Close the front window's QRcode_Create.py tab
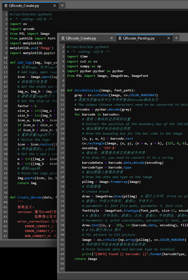 (x=112, y=38)
